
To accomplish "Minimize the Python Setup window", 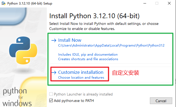I will coord(145,3).
